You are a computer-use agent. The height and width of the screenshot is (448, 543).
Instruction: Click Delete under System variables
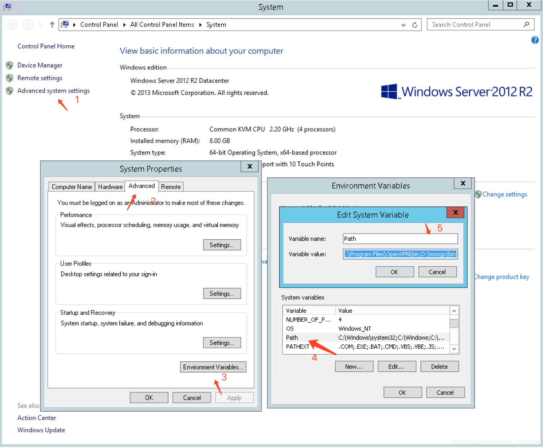point(440,367)
